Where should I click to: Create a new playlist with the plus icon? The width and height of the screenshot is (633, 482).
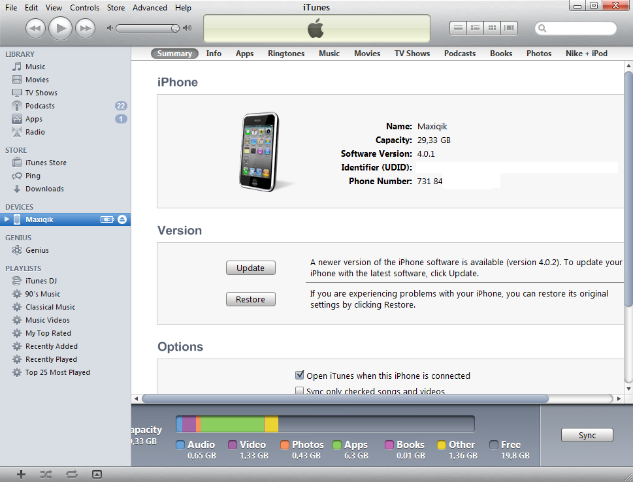click(x=20, y=474)
